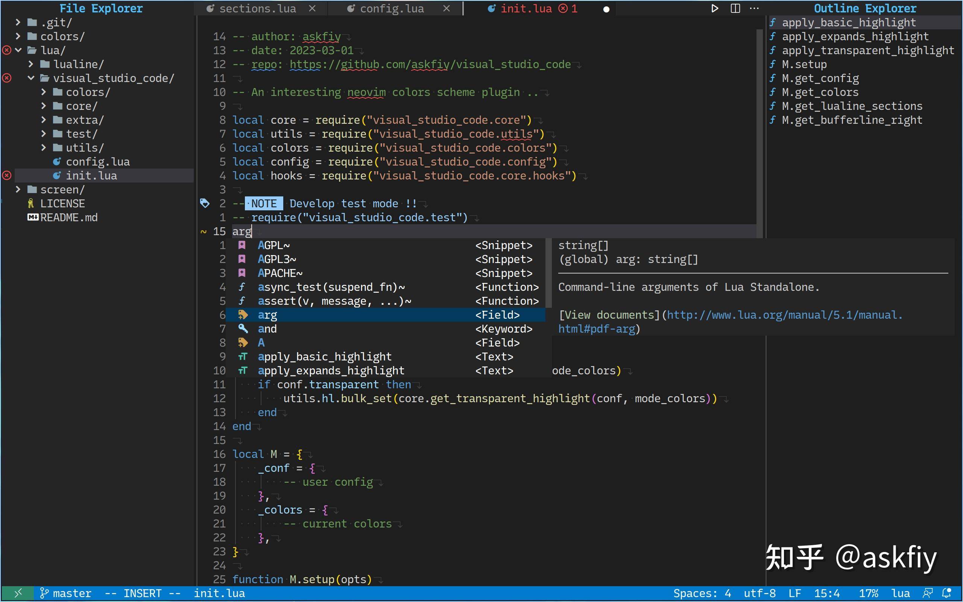Click the Run play icon in editor toolbar
The image size is (963, 602).
pyautogui.click(x=715, y=8)
